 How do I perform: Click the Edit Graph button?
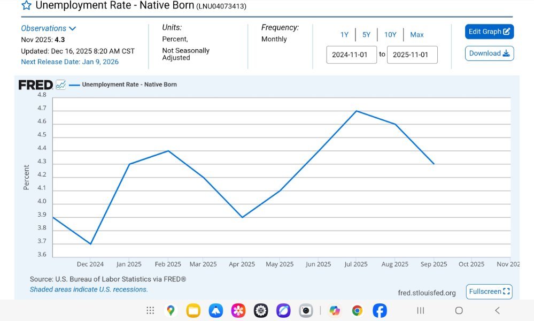489,32
